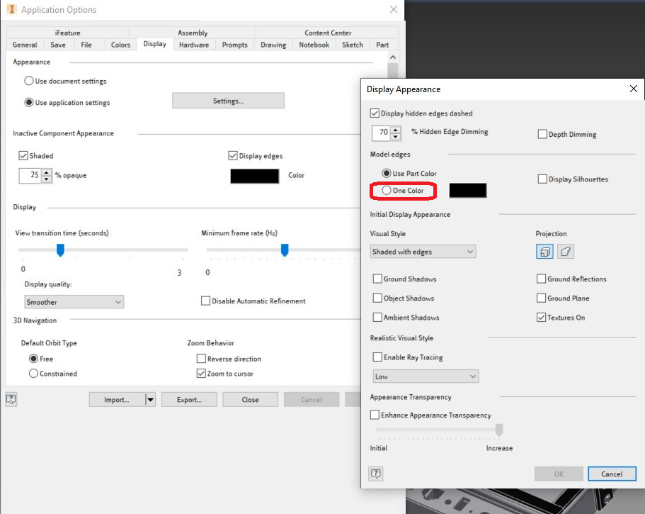The height and width of the screenshot is (514, 645).
Task: Expand the Display quality dropdown
Action: pyautogui.click(x=74, y=302)
